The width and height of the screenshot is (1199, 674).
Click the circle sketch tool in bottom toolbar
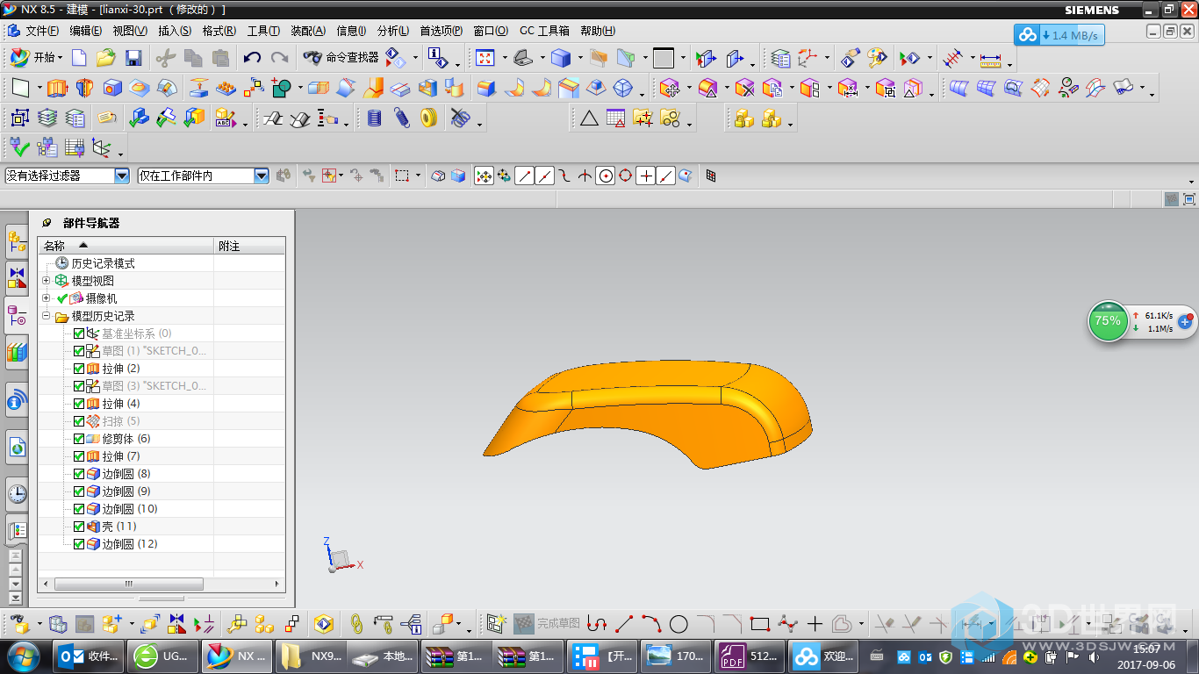[x=678, y=624]
